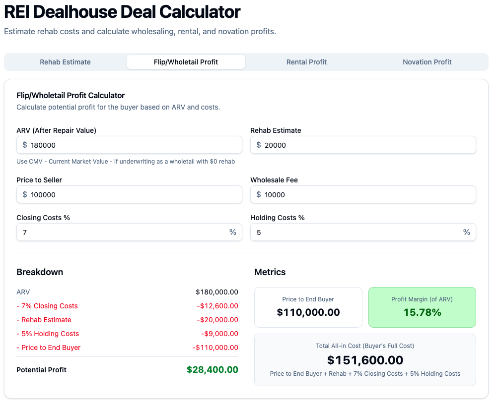The width and height of the screenshot is (497, 405).
Task: Click the percent symbol in Holding Costs field
Action: [467, 232]
